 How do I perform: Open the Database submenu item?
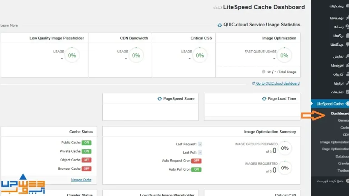coord(342,156)
